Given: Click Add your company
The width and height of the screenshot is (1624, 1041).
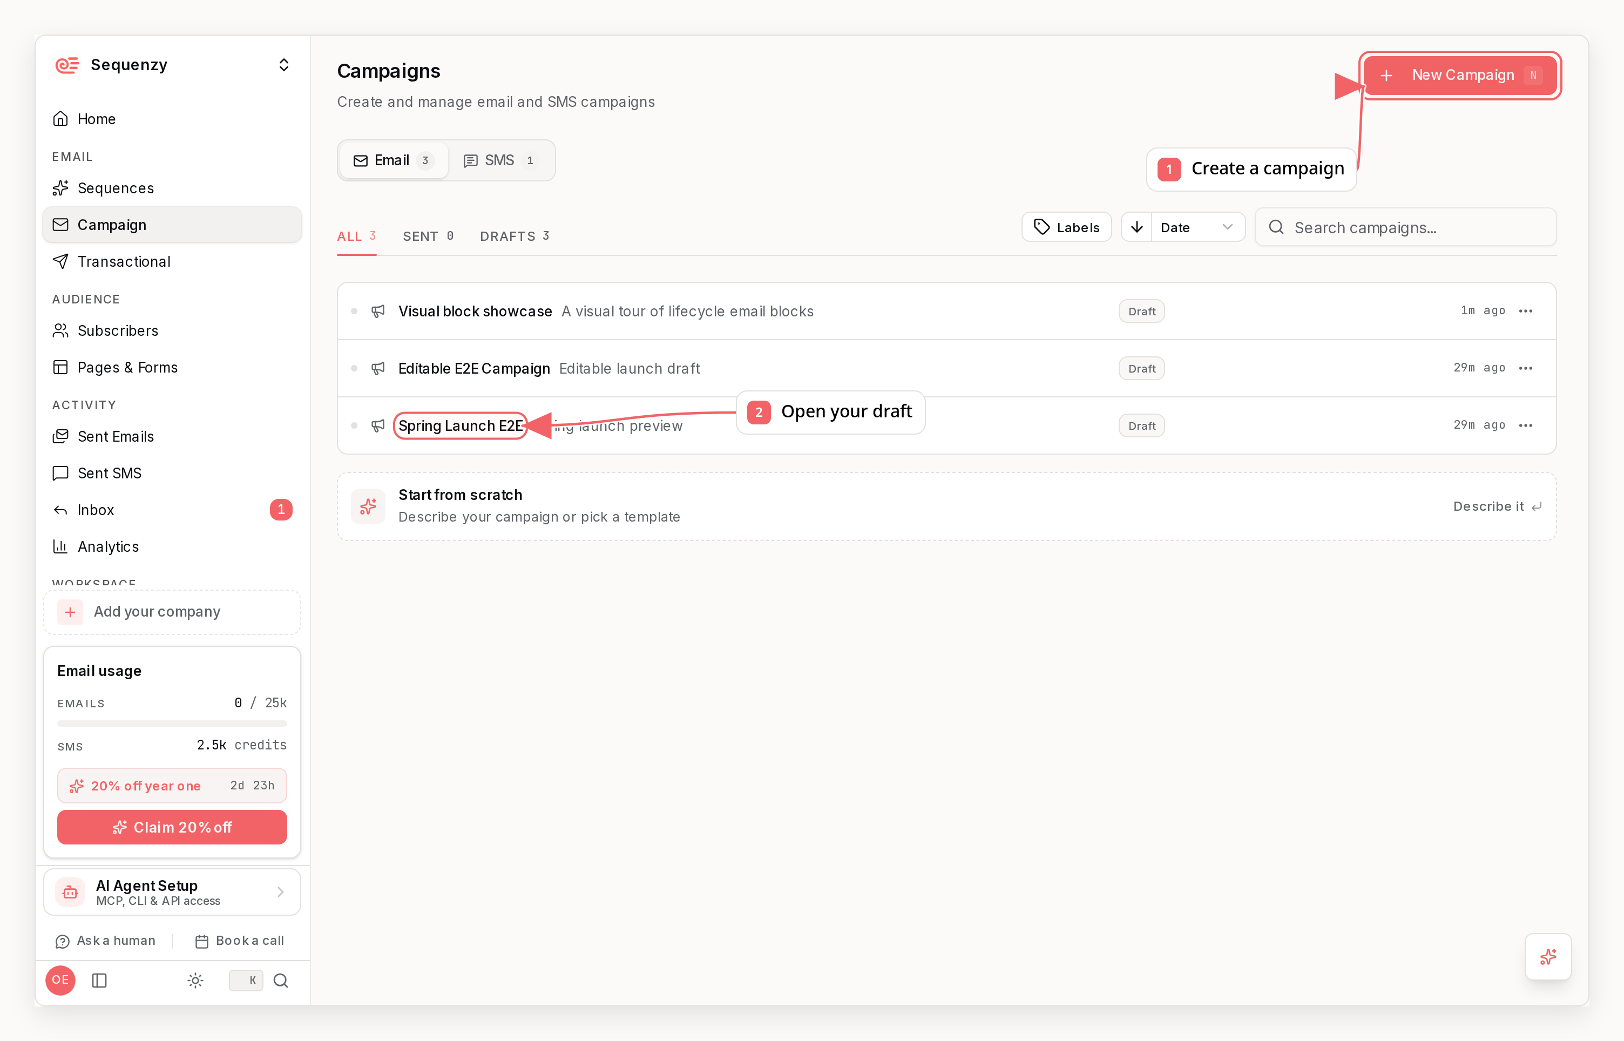Looking at the screenshot, I should pos(172,612).
